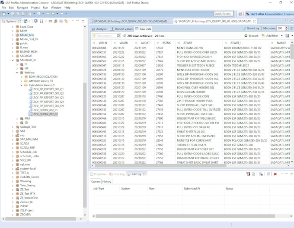Open the dropdown arrow next to New icon
Screen dimensions: 294x228
8,14
